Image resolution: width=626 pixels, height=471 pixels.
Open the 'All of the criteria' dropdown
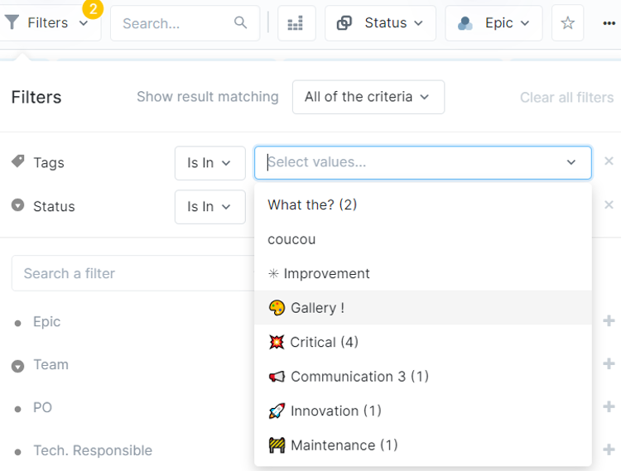coord(368,97)
